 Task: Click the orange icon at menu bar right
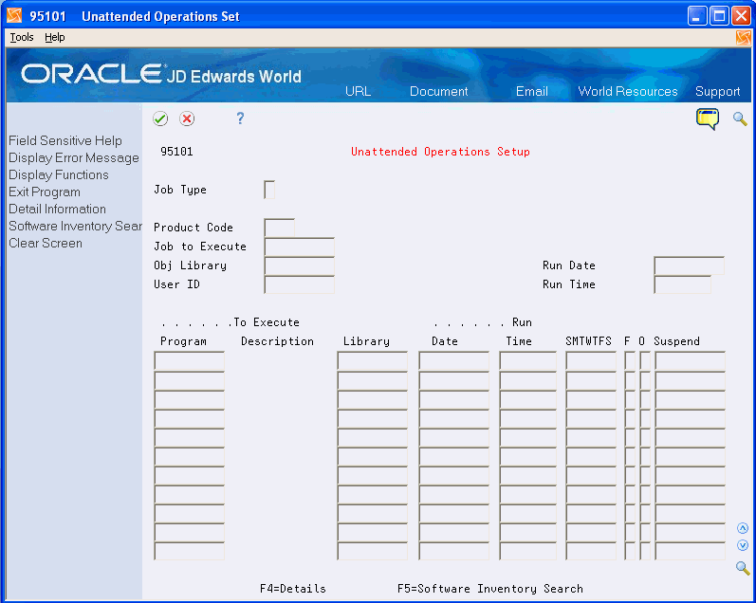point(743,38)
